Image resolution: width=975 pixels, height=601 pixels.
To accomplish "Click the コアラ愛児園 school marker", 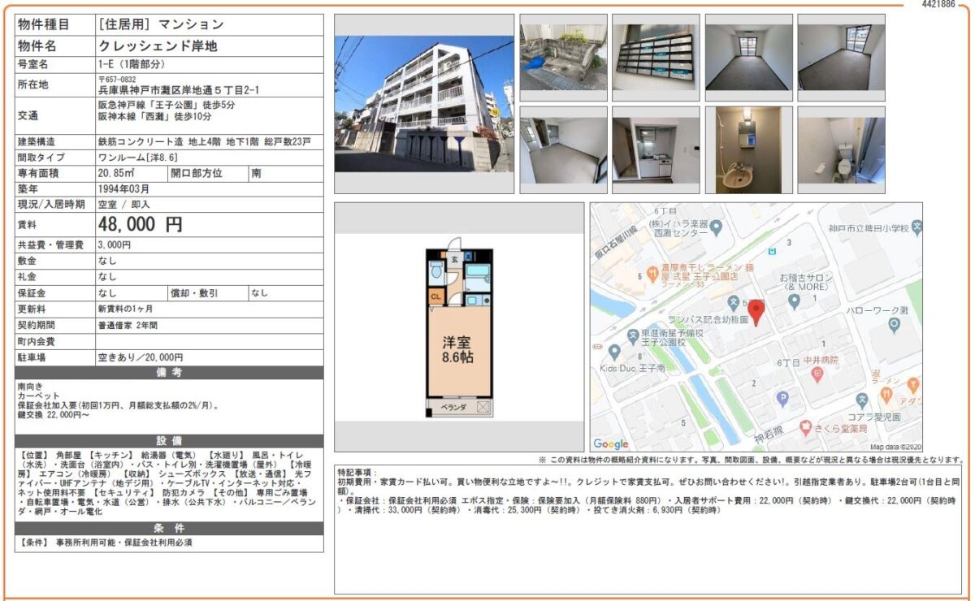I will tap(862, 400).
